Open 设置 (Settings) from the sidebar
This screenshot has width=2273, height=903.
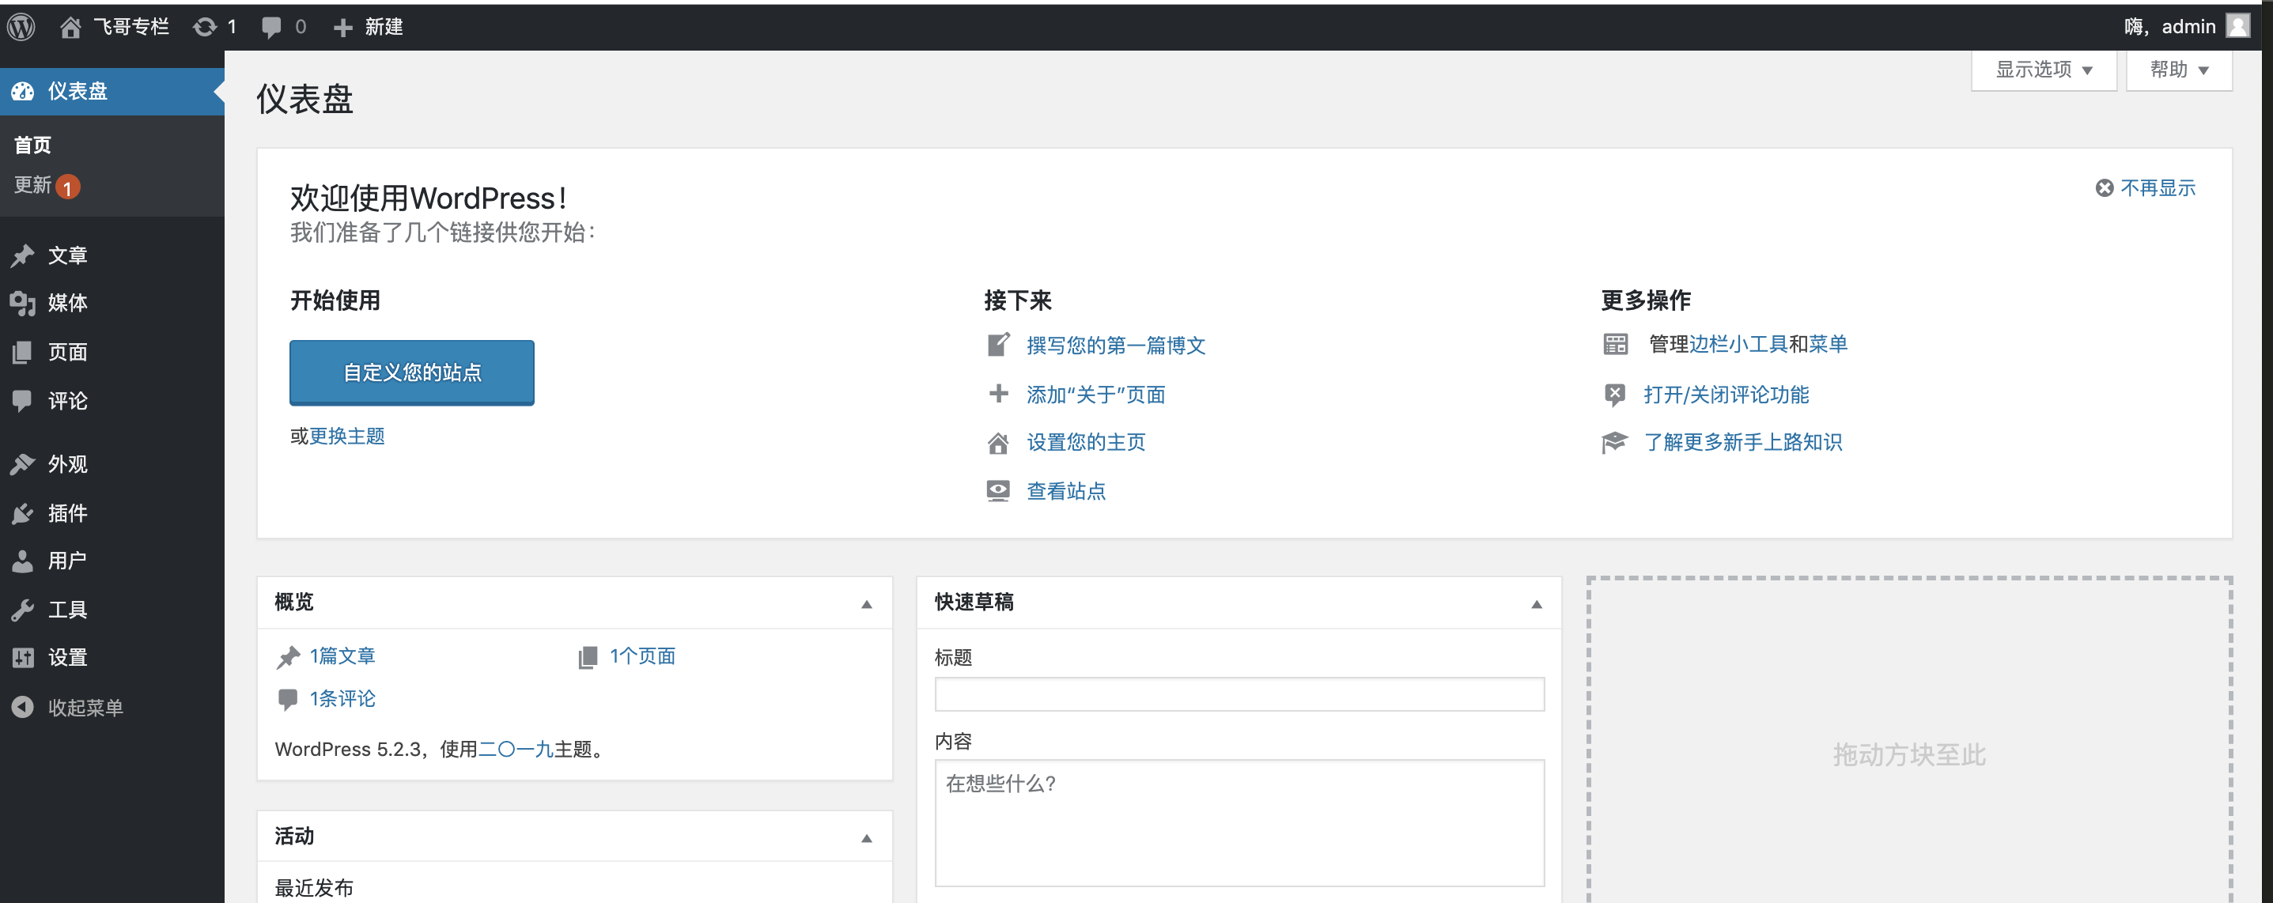click(x=66, y=657)
